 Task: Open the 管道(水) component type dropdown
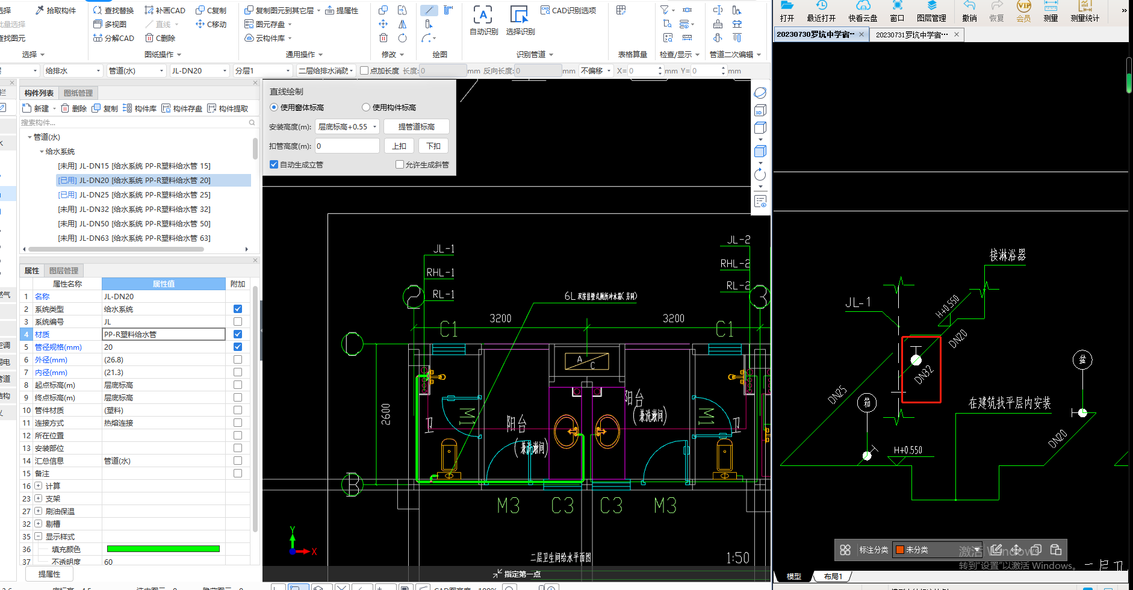pos(136,70)
